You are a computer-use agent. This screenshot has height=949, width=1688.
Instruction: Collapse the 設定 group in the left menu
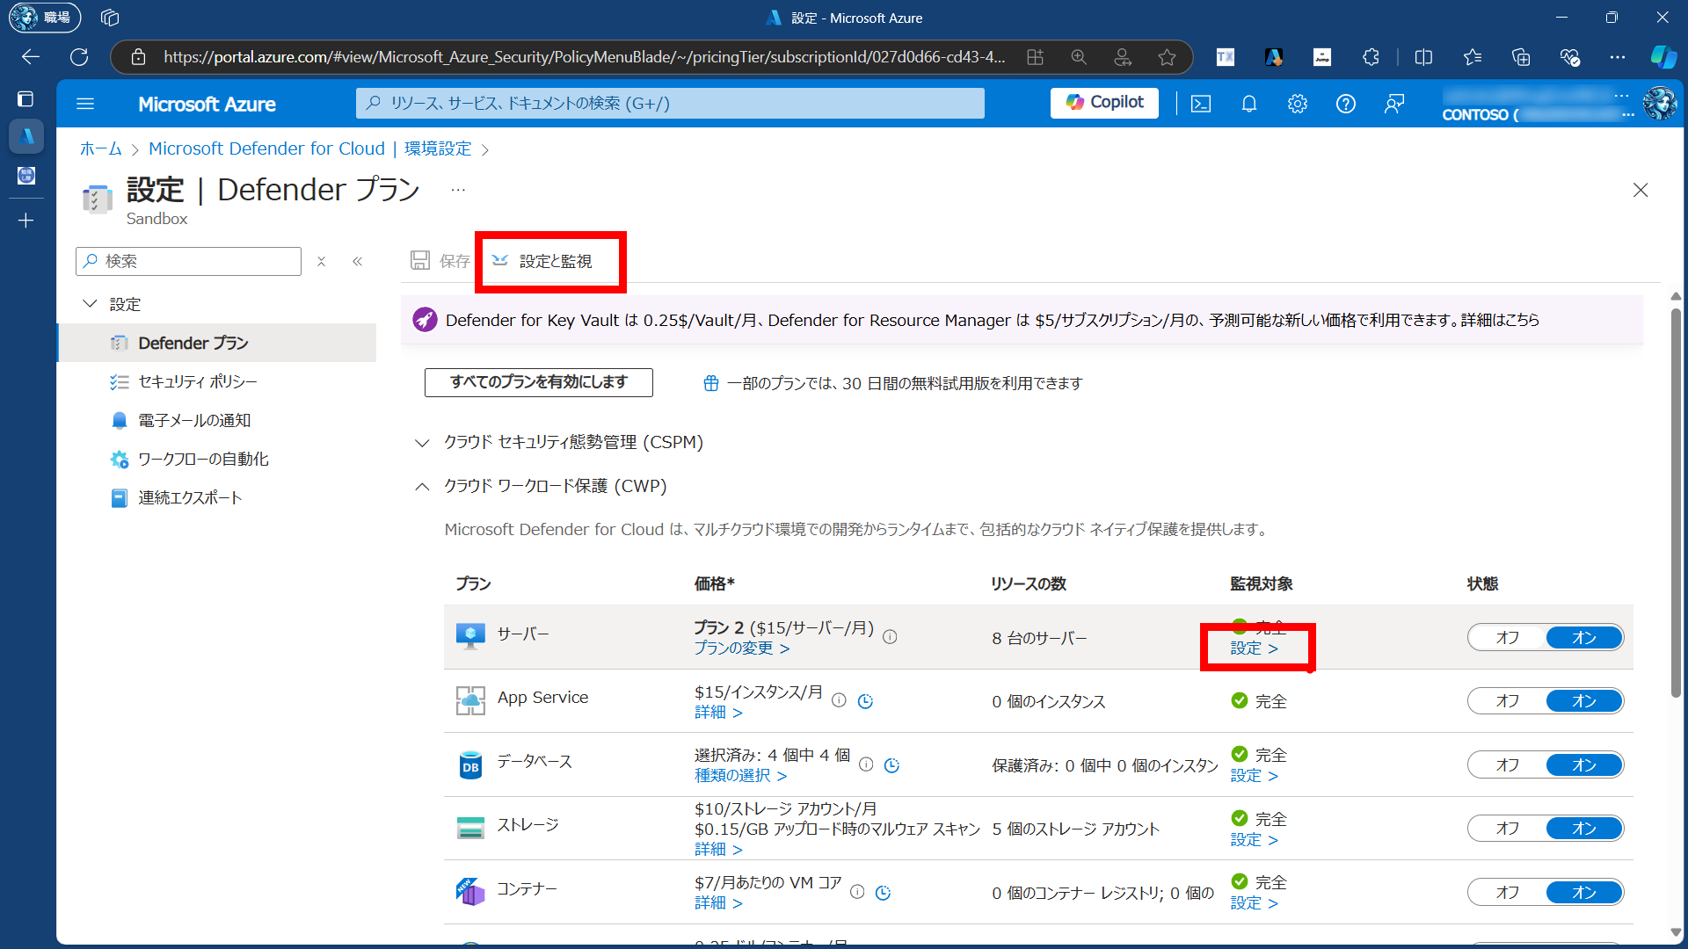(x=90, y=304)
